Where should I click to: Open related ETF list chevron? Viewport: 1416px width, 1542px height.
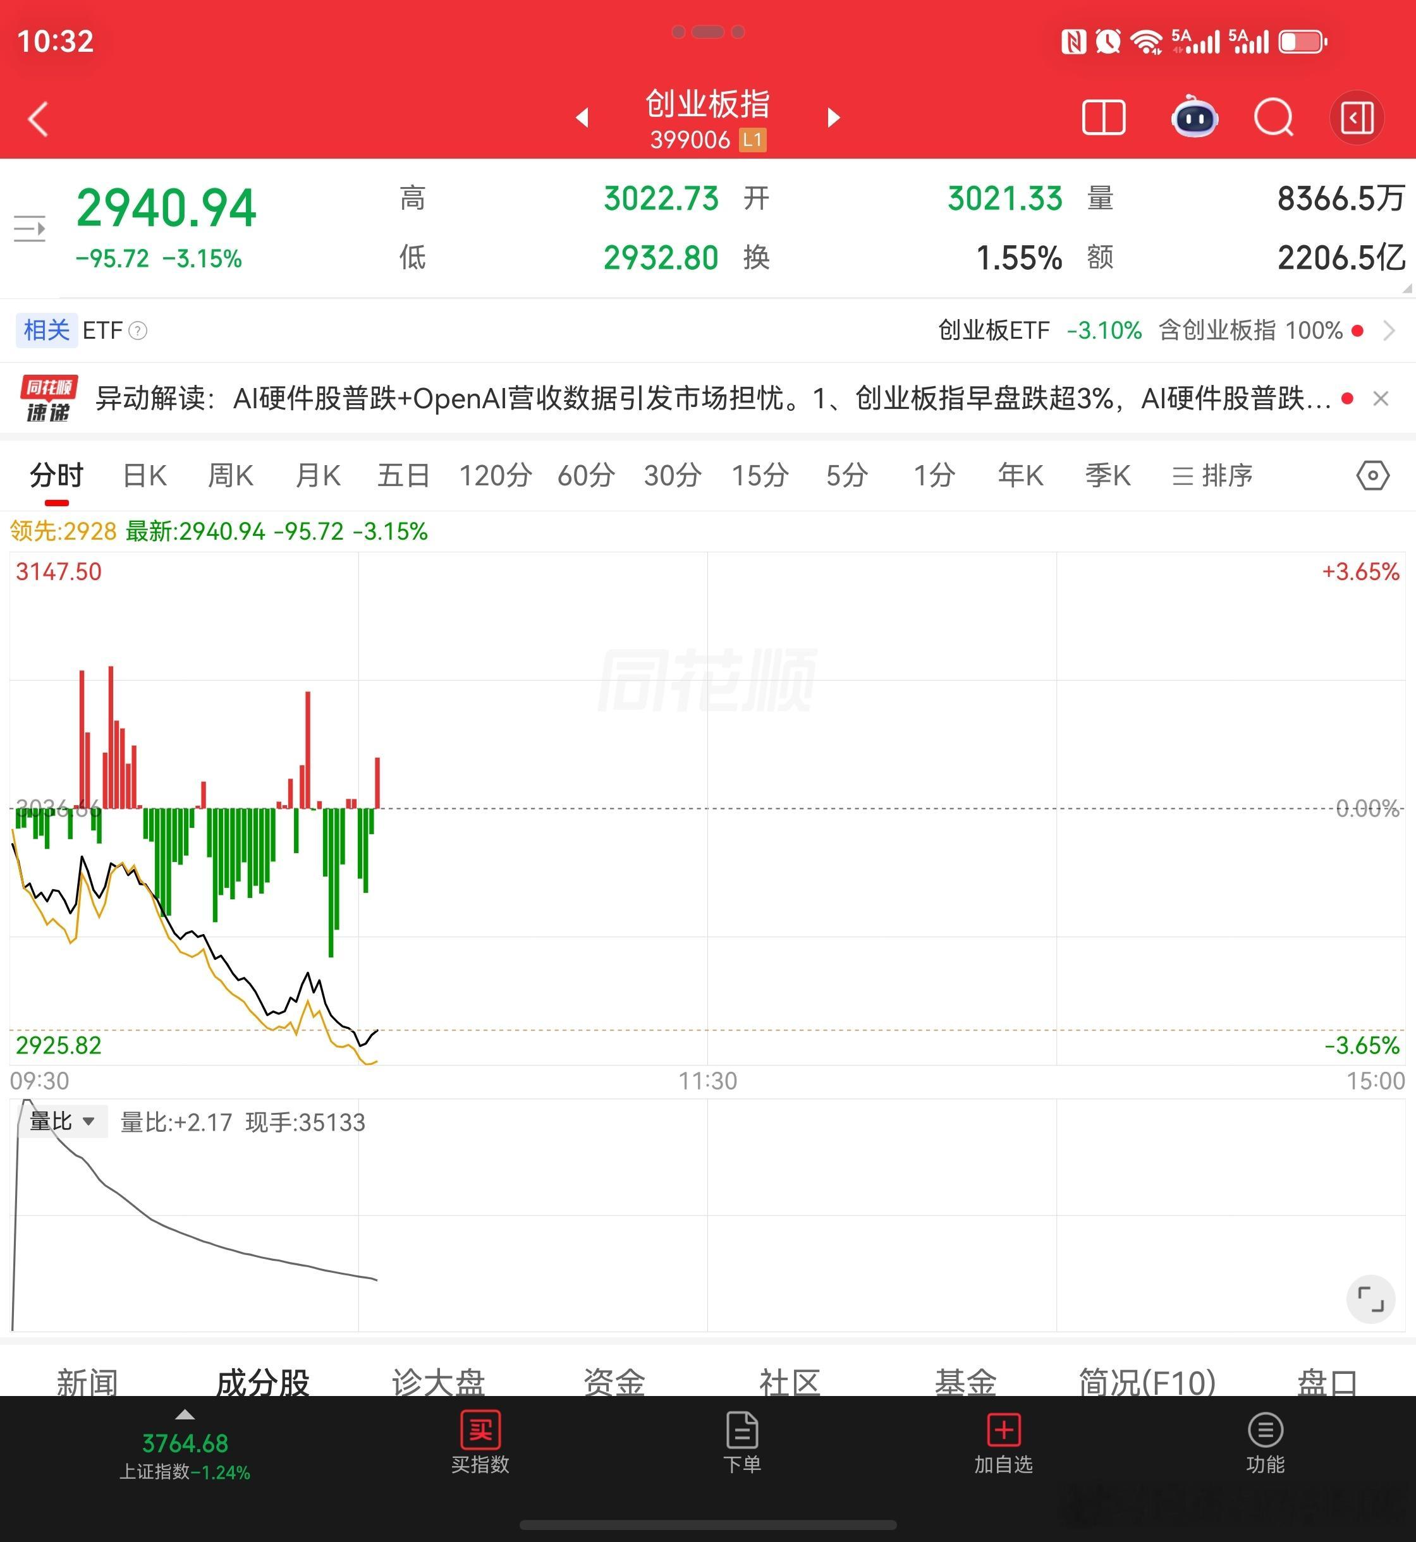pos(1388,331)
